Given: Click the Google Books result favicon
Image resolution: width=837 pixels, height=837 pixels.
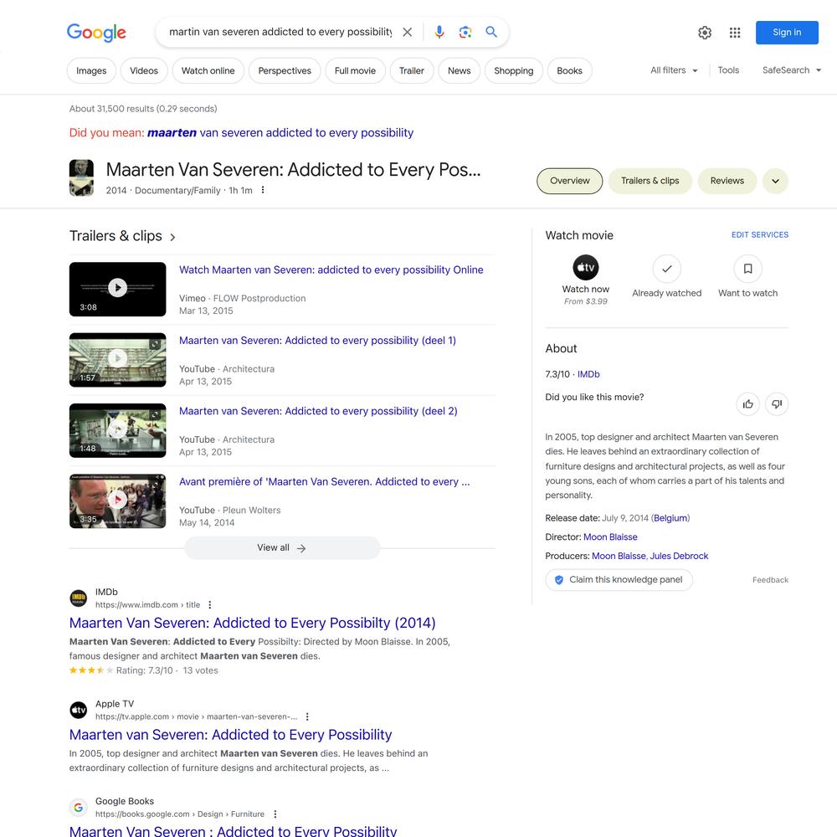Looking at the screenshot, I should pyautogui.click(x=79, y=807).
